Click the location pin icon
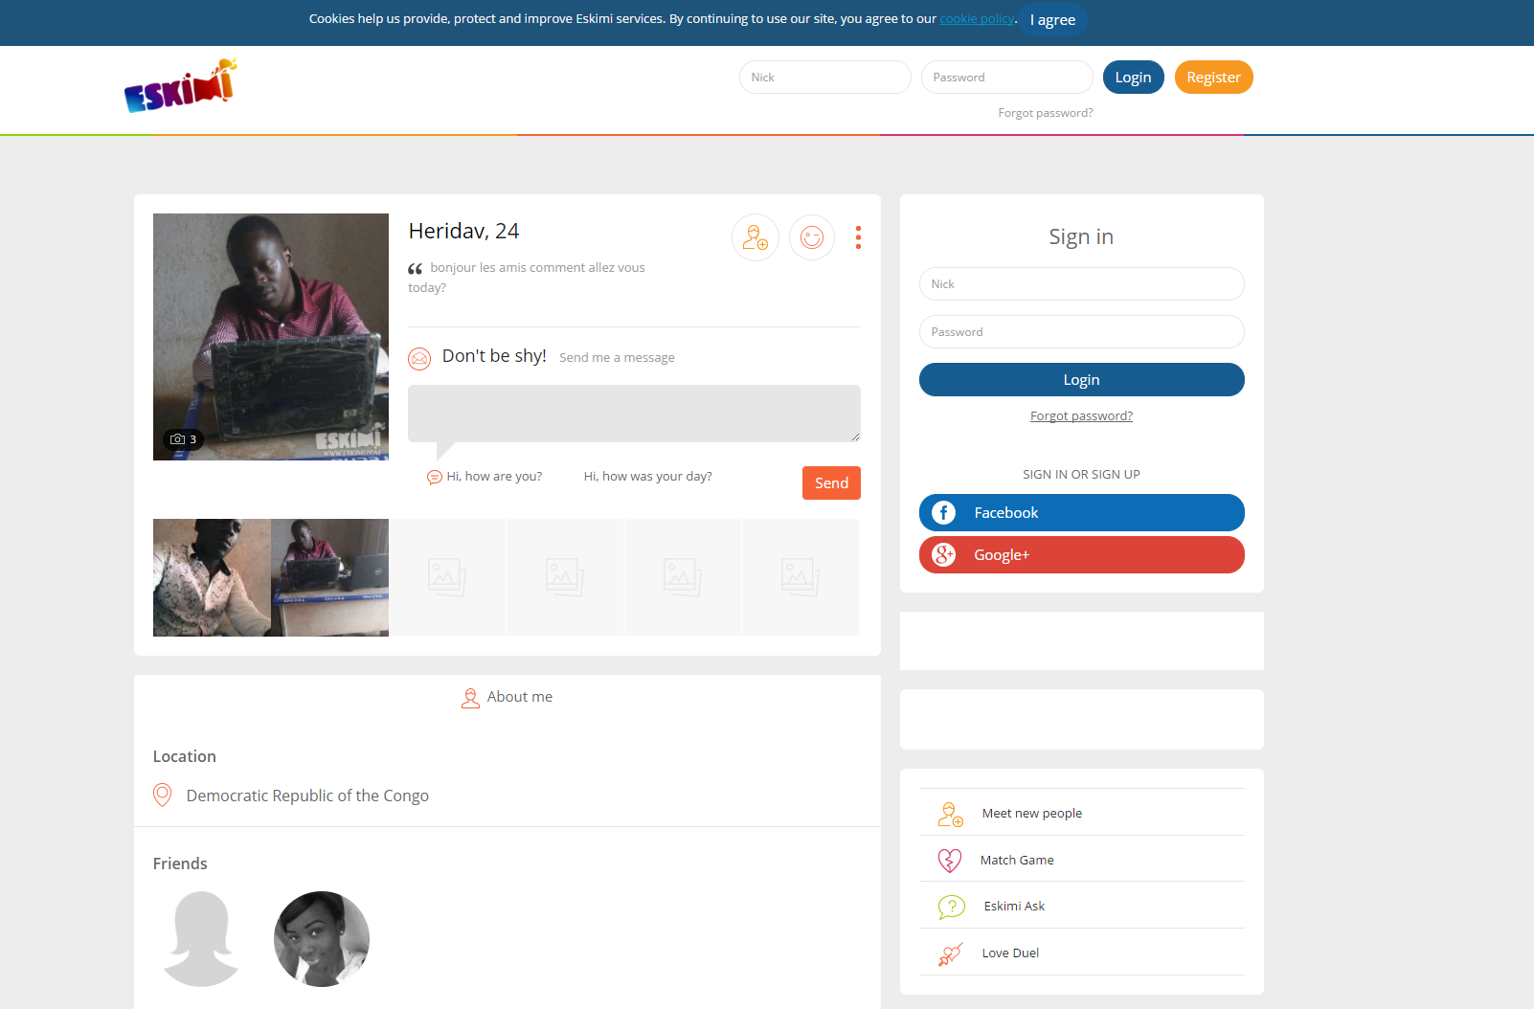This screenshot has height=1009, width=1534. pos(163,796)
